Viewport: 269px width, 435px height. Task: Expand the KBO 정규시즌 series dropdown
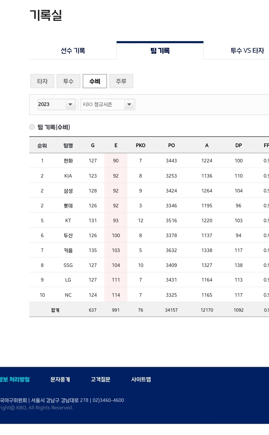tap(108, 104)
